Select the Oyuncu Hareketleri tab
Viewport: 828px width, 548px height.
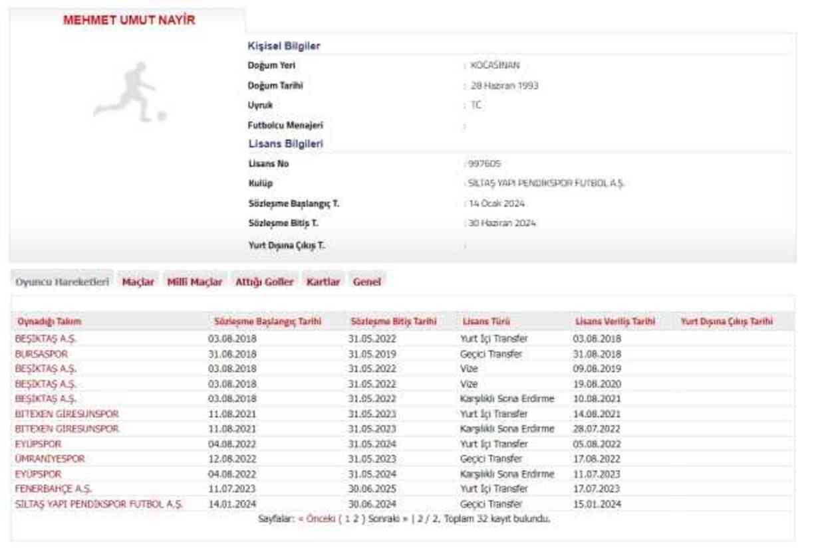coord(62,282)
